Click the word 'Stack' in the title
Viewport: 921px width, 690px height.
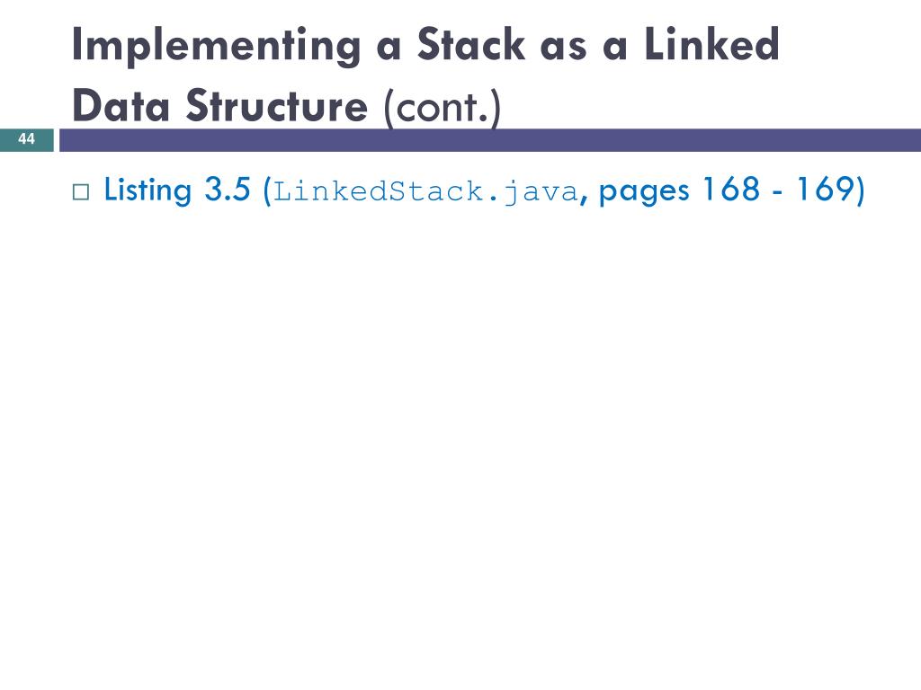[x=471, y=44]
